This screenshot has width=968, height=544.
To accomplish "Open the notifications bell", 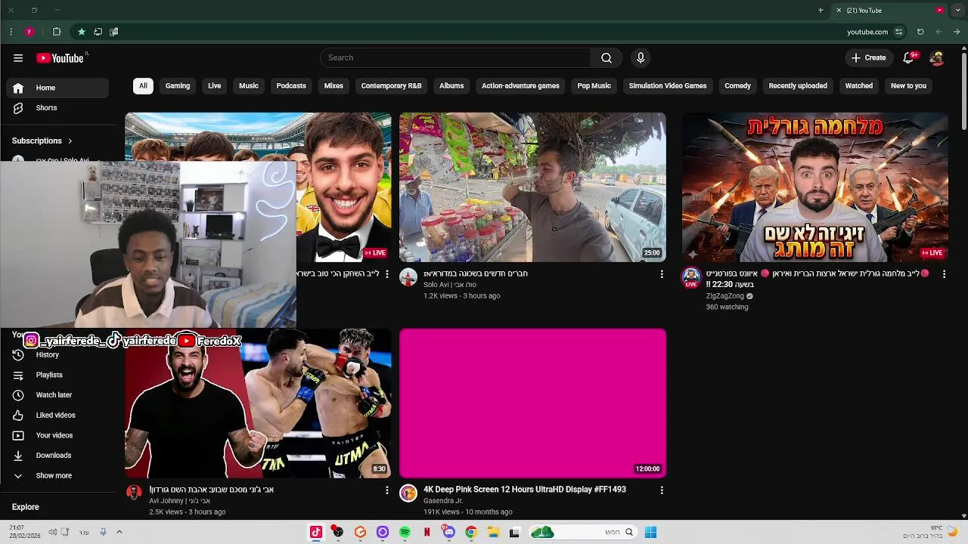I will tap(909, 58).
